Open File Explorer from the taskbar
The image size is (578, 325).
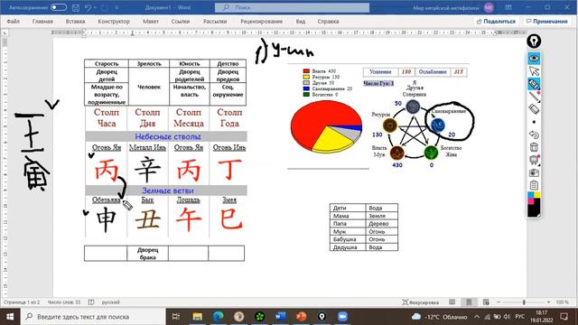point(198,317)
